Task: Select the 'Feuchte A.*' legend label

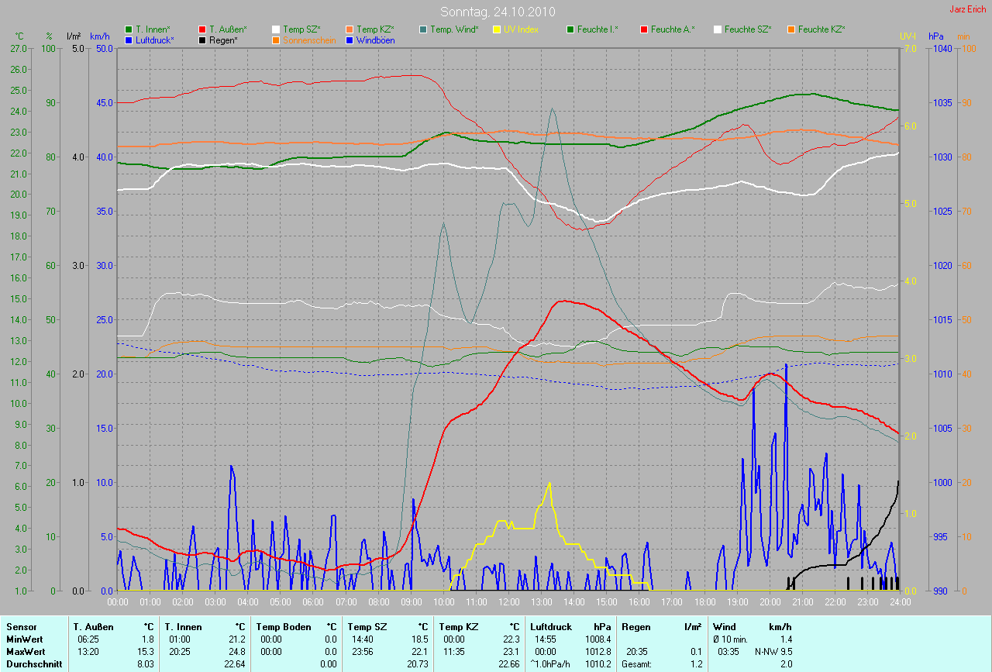Action: [673, 29]
